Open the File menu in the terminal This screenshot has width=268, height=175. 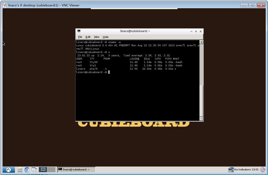tap(80, 37)
